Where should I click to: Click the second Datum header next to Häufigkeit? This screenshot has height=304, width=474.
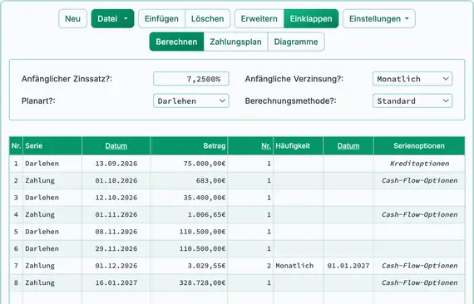(x=348, y=146)
